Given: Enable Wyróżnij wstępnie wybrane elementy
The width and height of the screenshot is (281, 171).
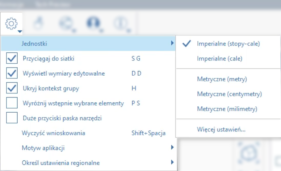Looking at the screenshot, I should (12, 103).
